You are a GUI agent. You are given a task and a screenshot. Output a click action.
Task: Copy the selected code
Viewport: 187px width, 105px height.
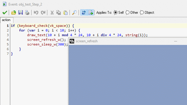(58, 13)
